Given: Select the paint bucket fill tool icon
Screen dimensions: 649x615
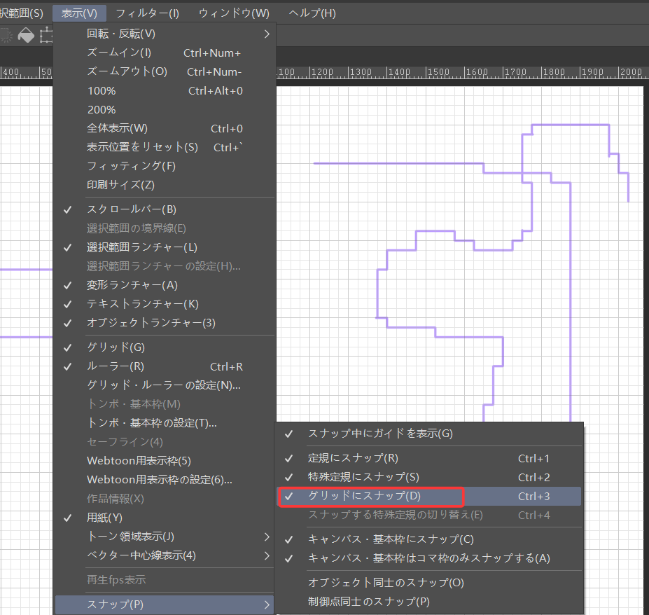Looking at the screenshot, I should pyautogui.click(x=26, y=36).
